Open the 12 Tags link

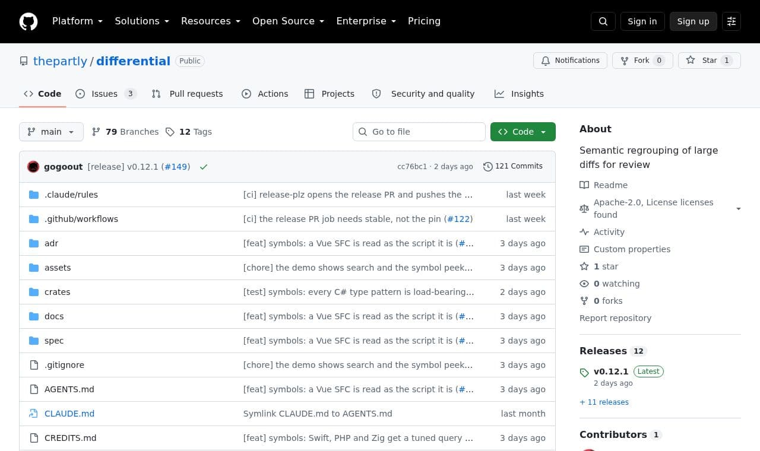point(189,132)
